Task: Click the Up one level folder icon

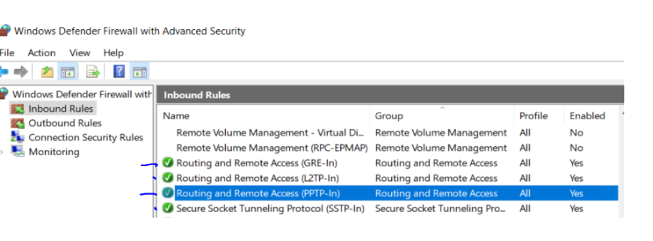Action: tap(47, 72)
